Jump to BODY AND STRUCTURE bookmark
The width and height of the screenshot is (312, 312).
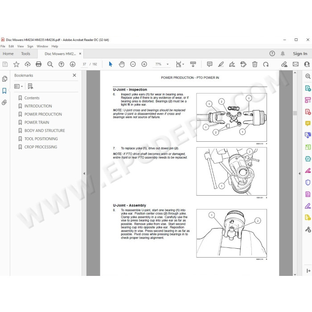point(45,131)
